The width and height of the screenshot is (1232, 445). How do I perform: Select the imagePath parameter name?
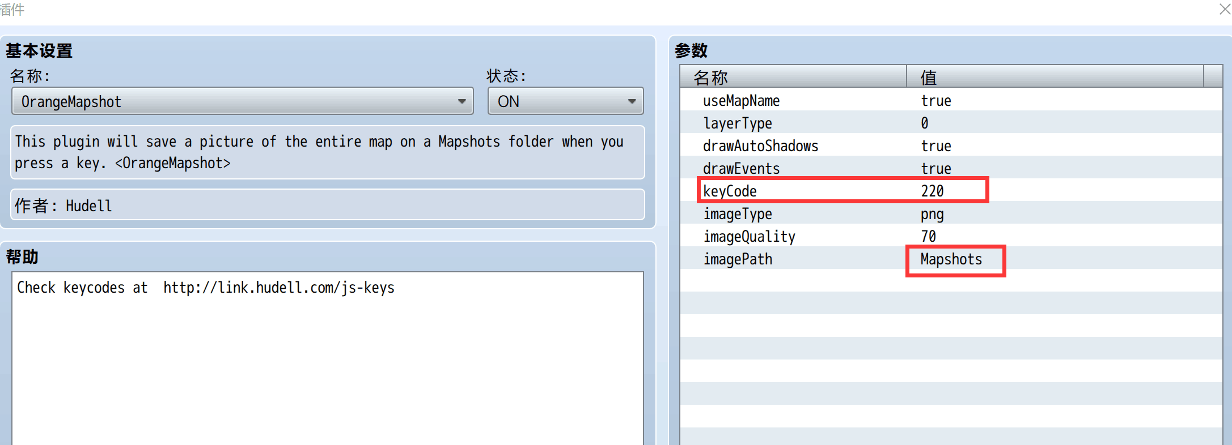coord(738,259)
